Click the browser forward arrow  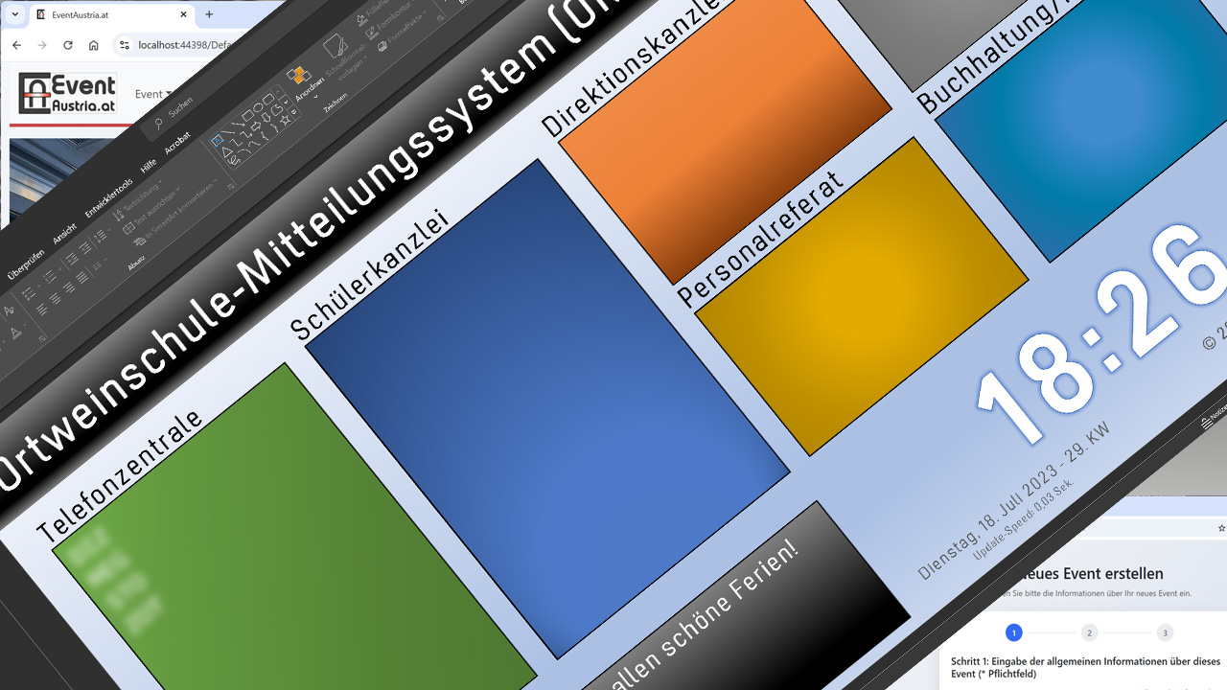pyautogui.click(x=41, y=45)
